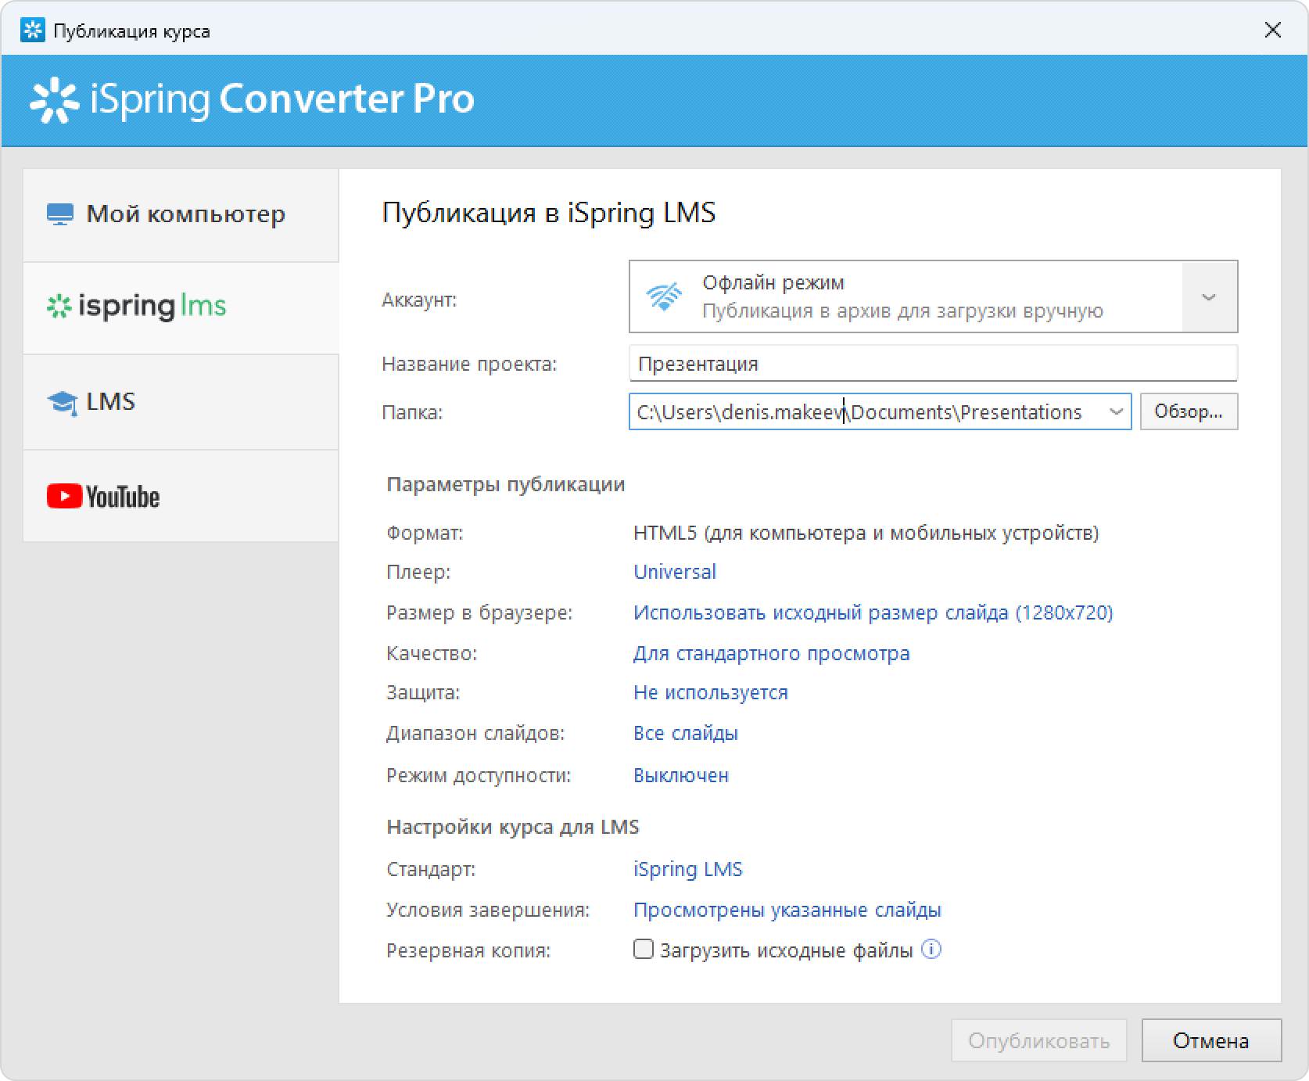
Task: Click the offline Wi-Fi icon in Аккаунт field
Action: point(664,297)
